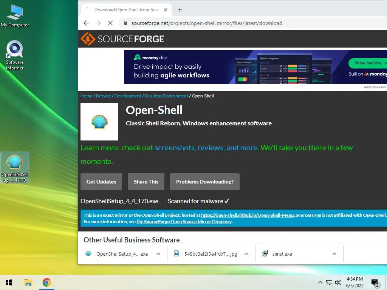The width and height of the screenshot is (387, 290).
Task: Click the Open-Shell project title
Action: coord(154,110)
